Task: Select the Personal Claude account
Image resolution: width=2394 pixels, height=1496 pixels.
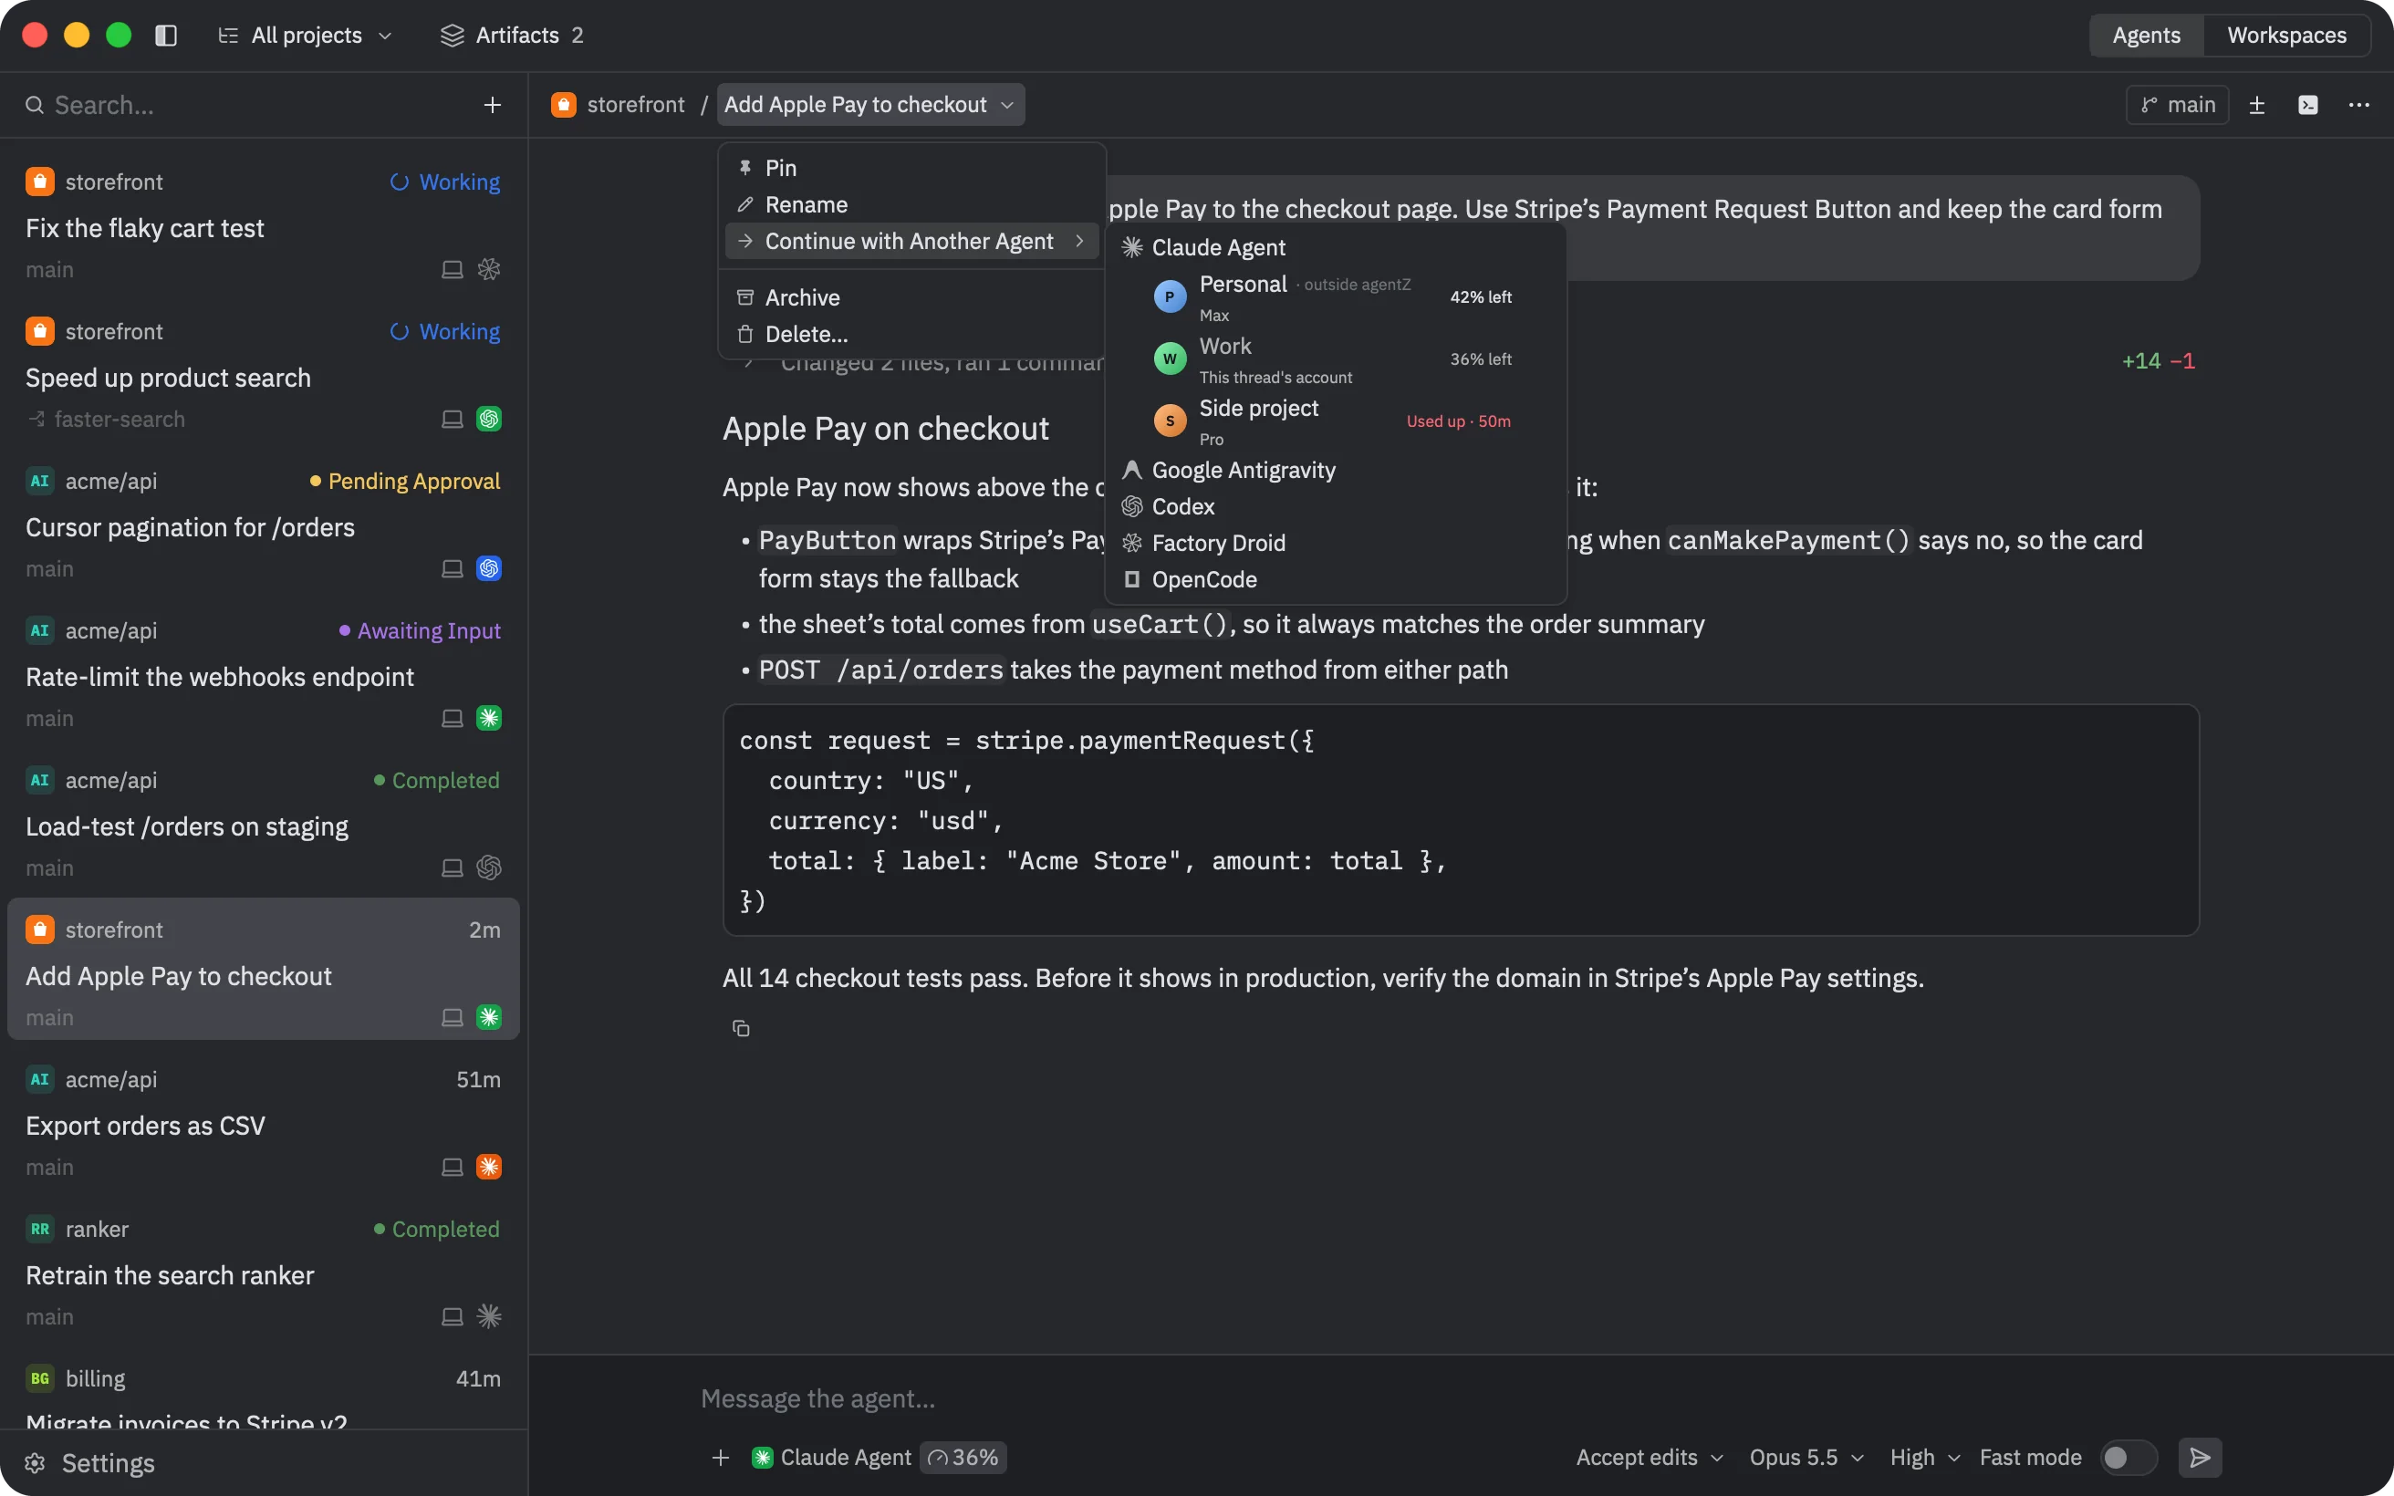Action: pos(1335,296)
